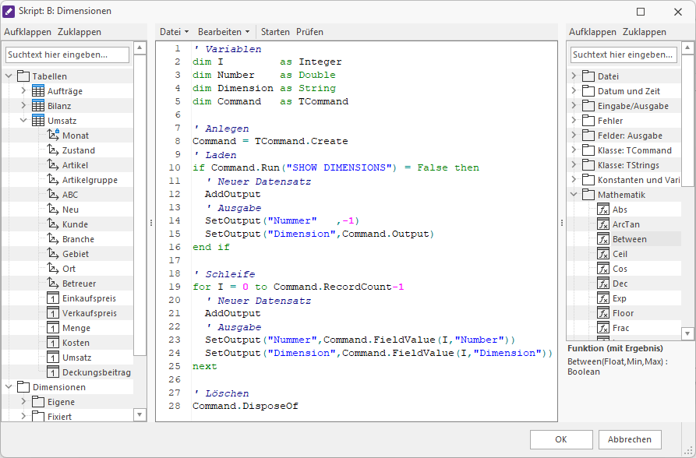The image size is (696, 458).
Task: Click the left panel search text field
Action: pos(67,55)
